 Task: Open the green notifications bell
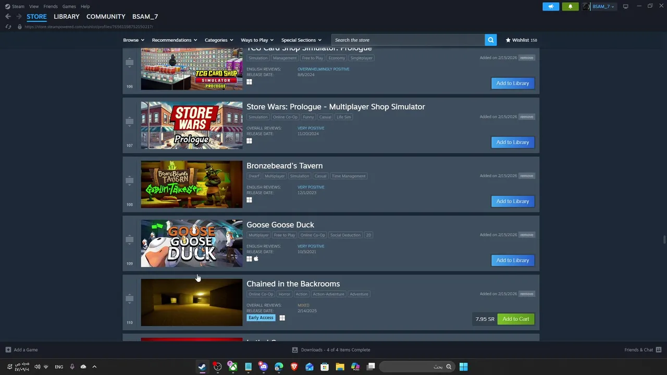click(570, 6)
